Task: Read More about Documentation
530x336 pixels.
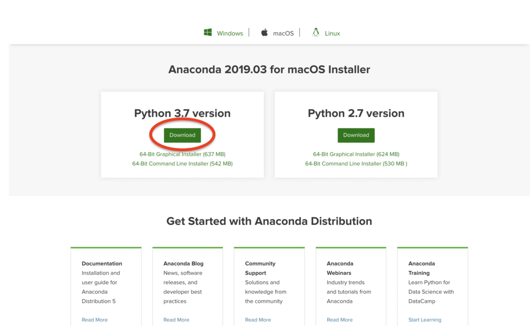Action: (x=94, y=319)
